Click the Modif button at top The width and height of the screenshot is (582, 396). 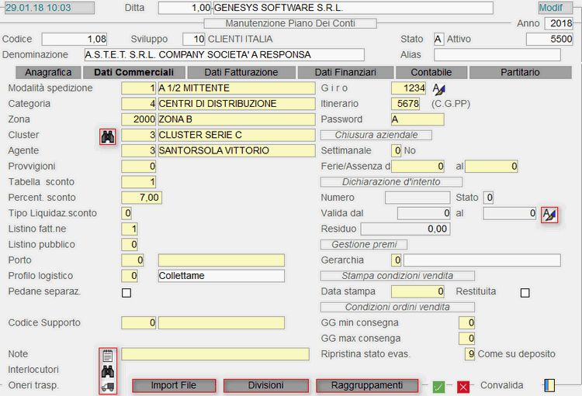point(550,8)
